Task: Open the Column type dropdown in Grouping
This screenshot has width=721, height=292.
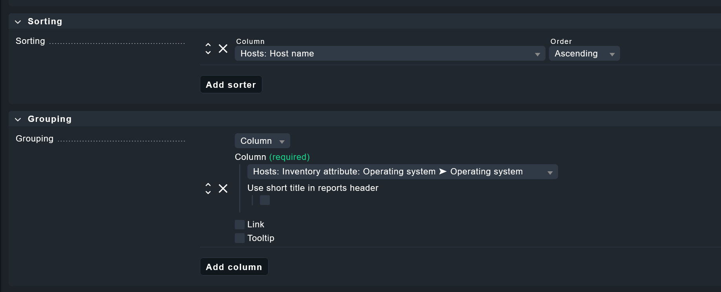Action: click(x=262, y=141)
